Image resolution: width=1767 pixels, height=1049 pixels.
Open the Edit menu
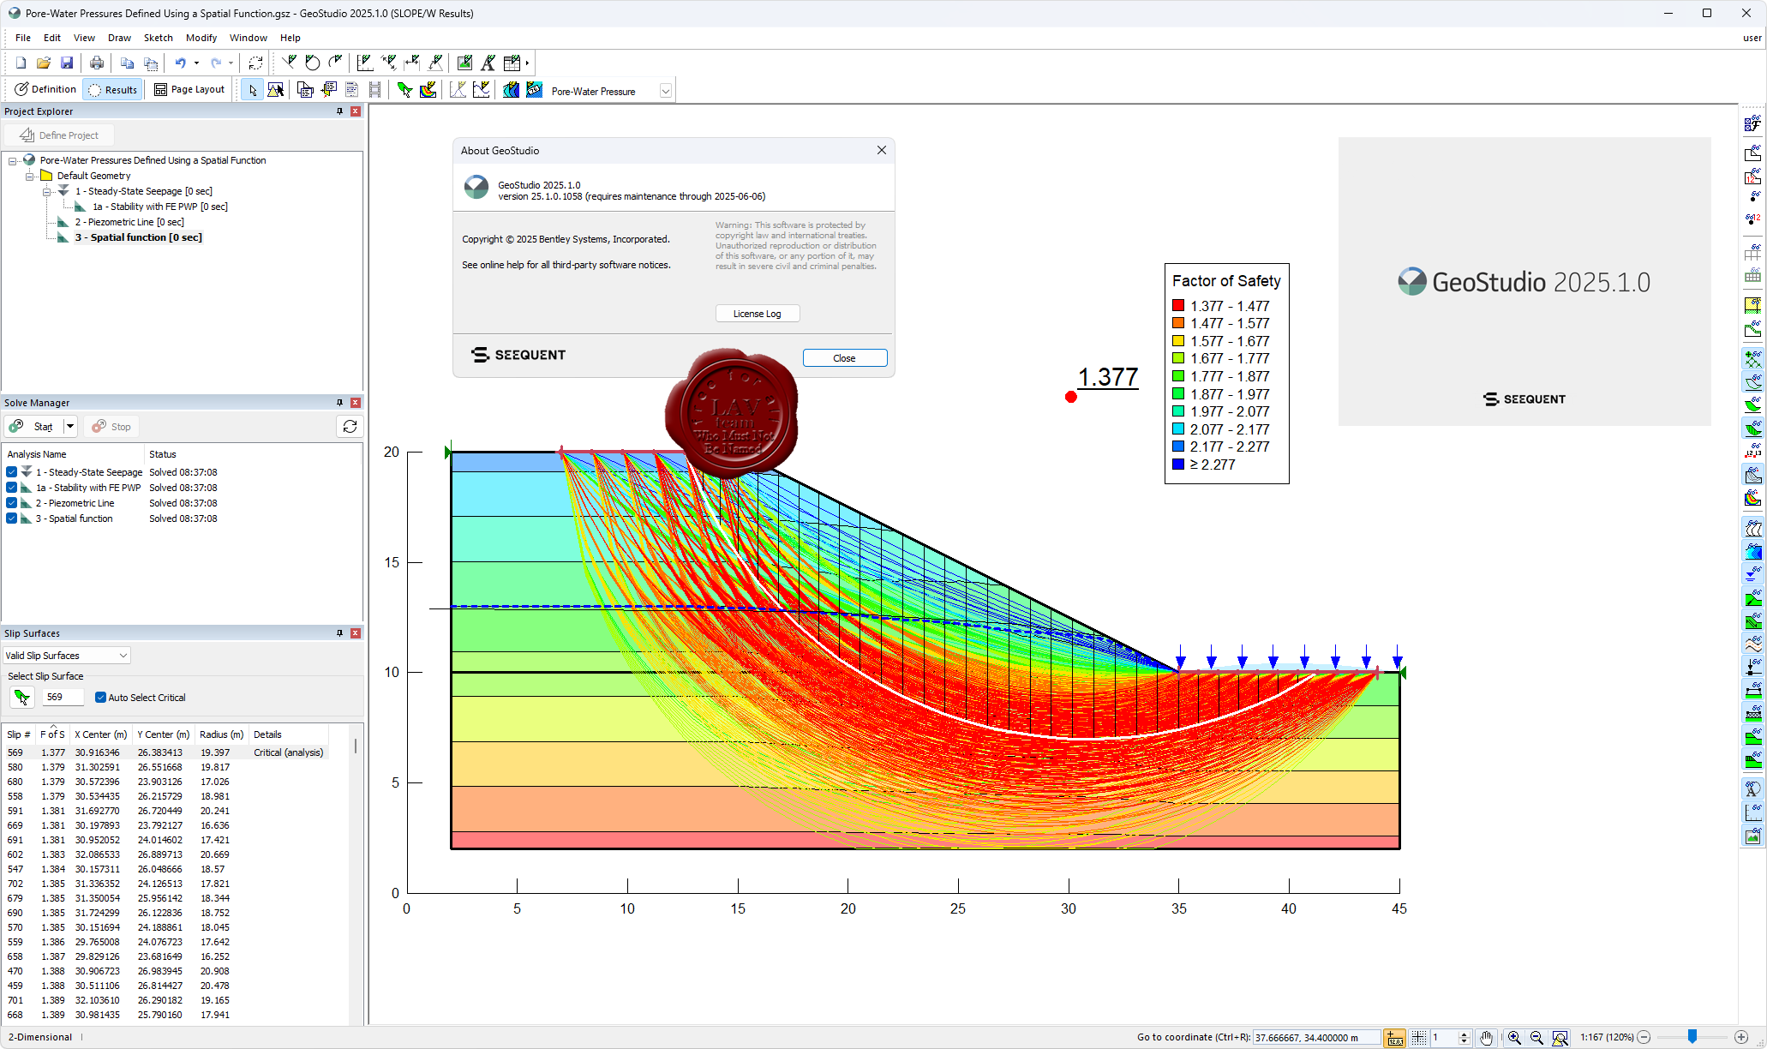pos(52,38)
